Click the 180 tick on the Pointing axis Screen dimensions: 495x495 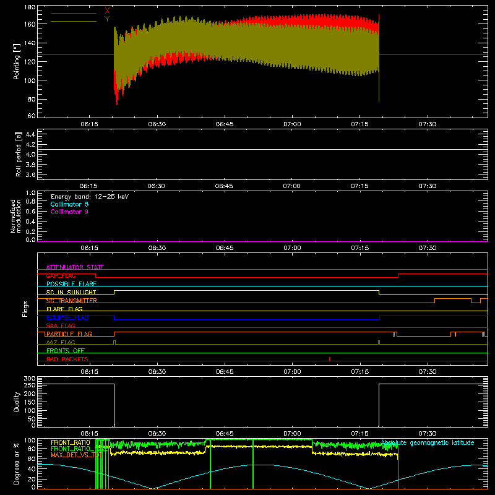click(x=30, y=7)
